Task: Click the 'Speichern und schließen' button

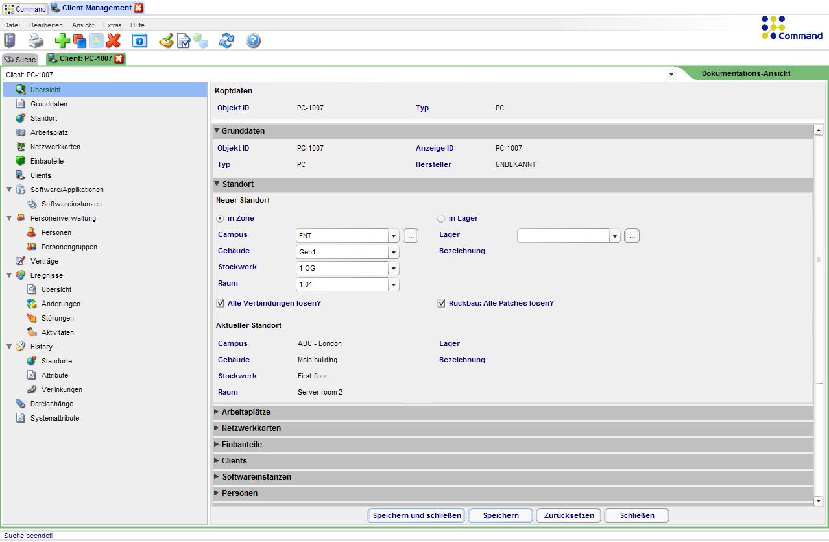Action: (x=416, y=515)
